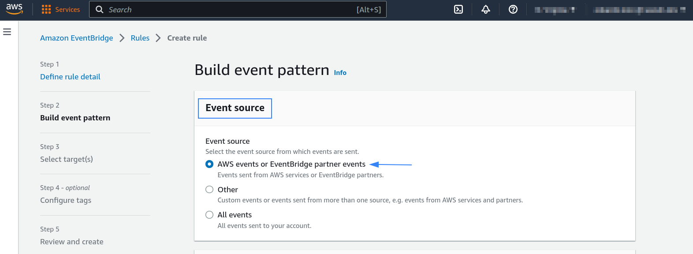Open the blurred account name menu
693x254 pixels.
(x=639, y=10)
